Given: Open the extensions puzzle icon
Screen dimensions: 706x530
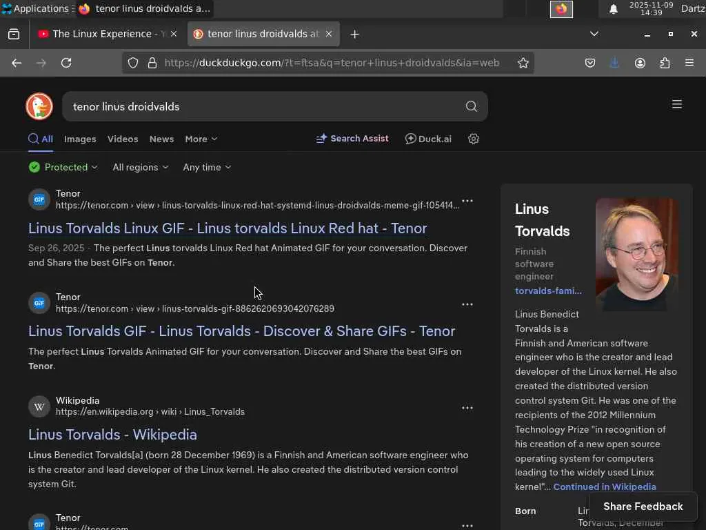Looking at the screenshot, I should (665, 63).
